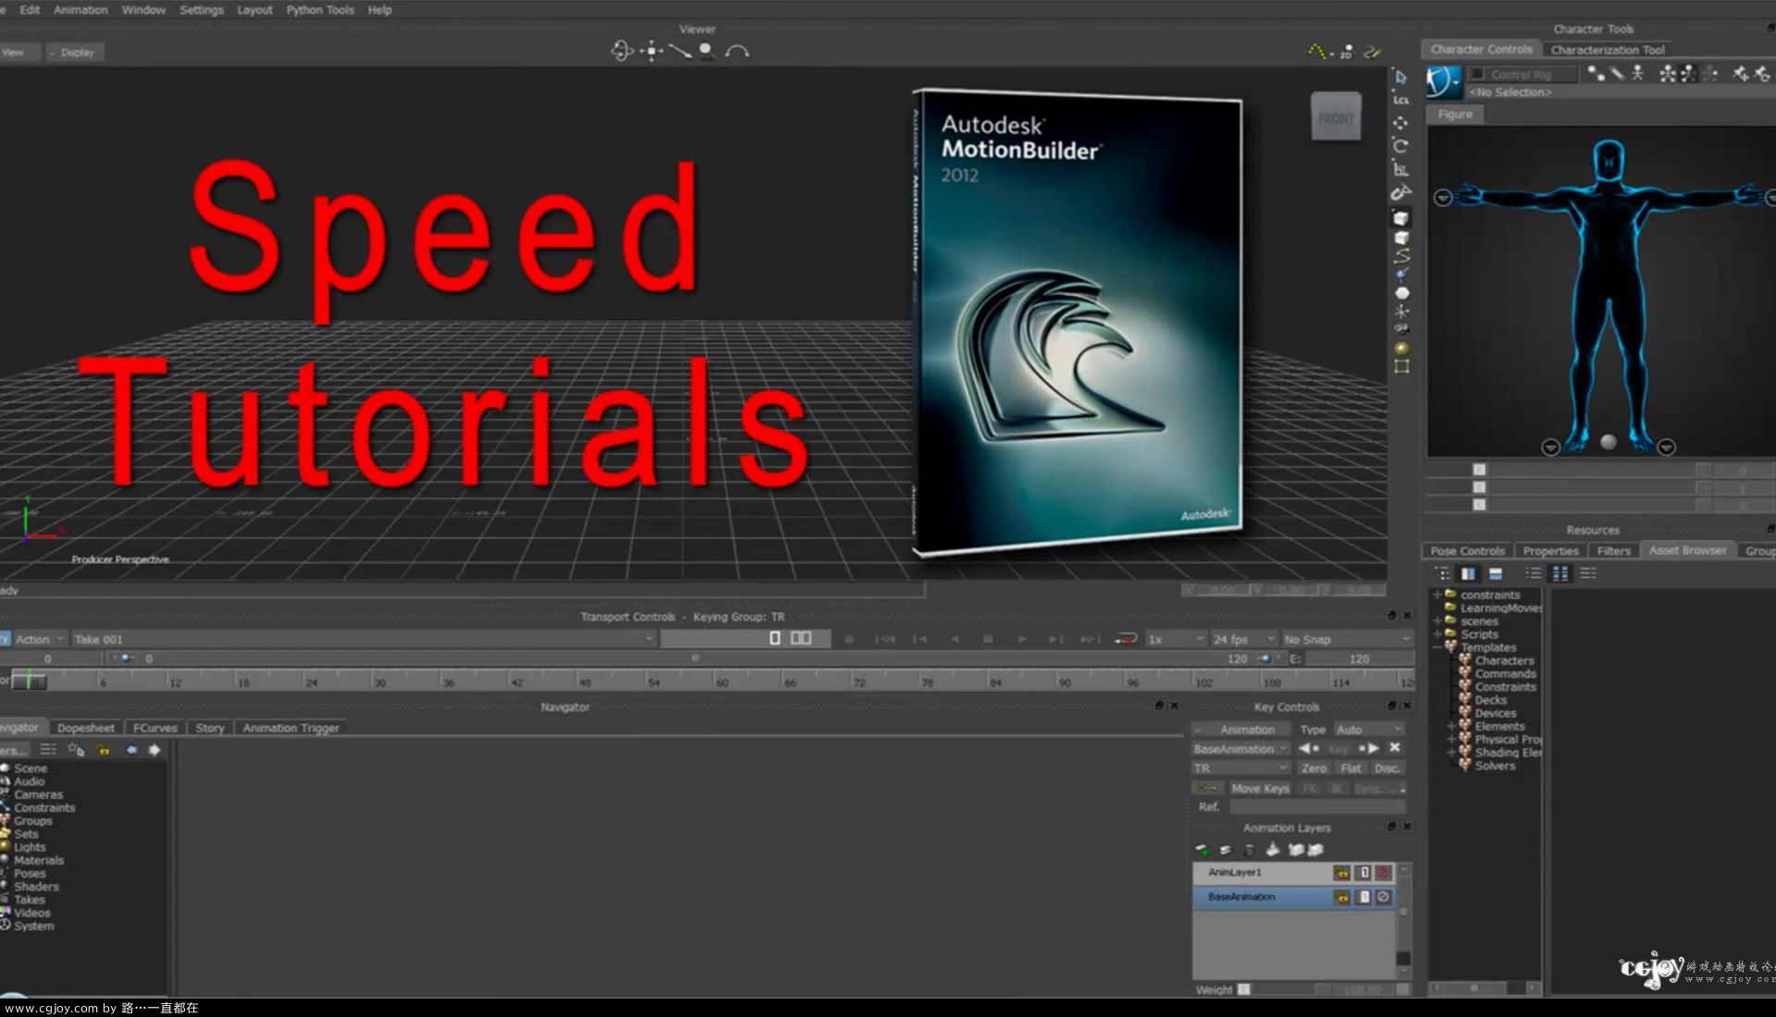
Task: Click the Move Keys button
Action: pos(1259,789)
